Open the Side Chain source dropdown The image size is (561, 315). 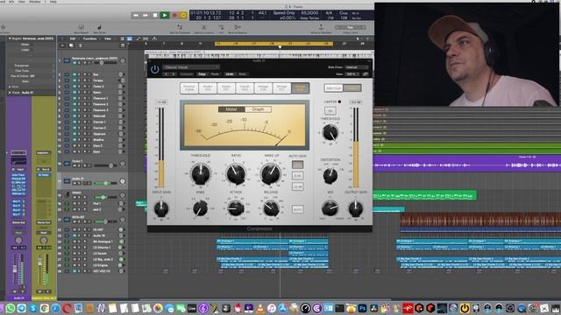[357, 67]
